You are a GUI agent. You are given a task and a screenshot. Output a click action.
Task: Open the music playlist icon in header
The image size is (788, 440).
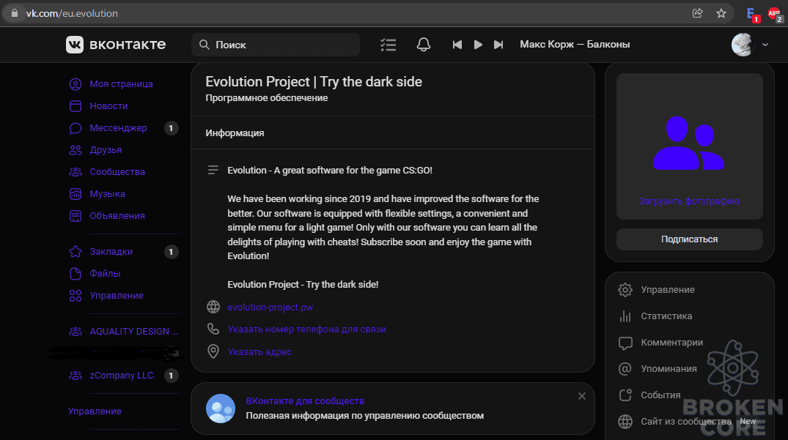388,45
